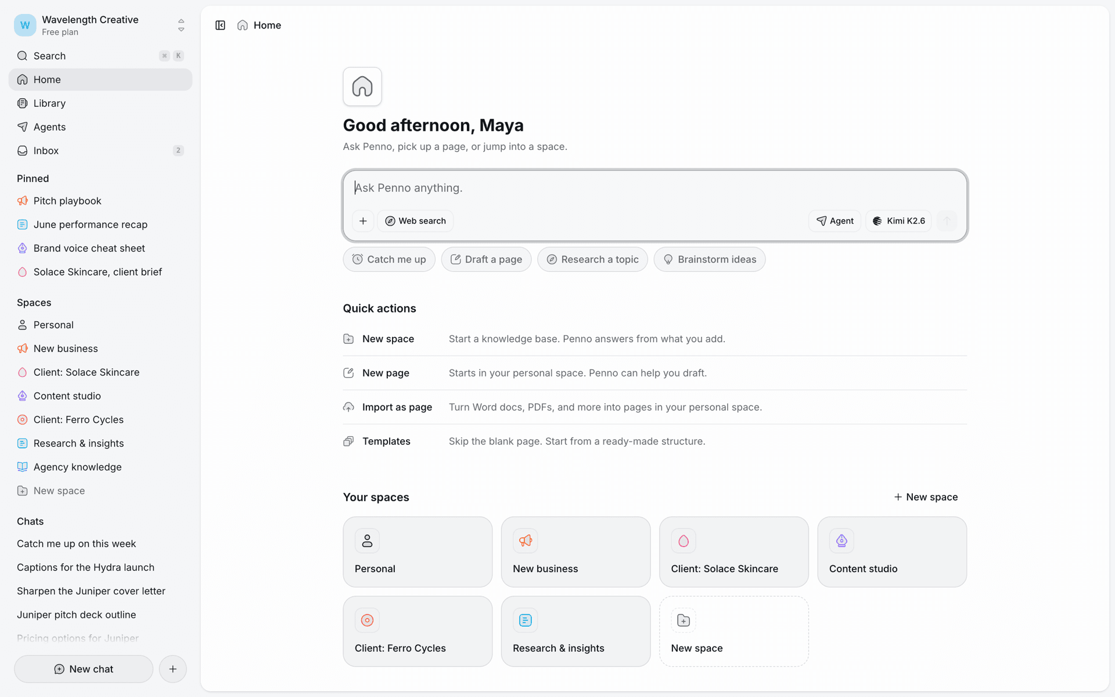Open Research & insights in sidebar
1115x697 pixels.
pos(100,443)
